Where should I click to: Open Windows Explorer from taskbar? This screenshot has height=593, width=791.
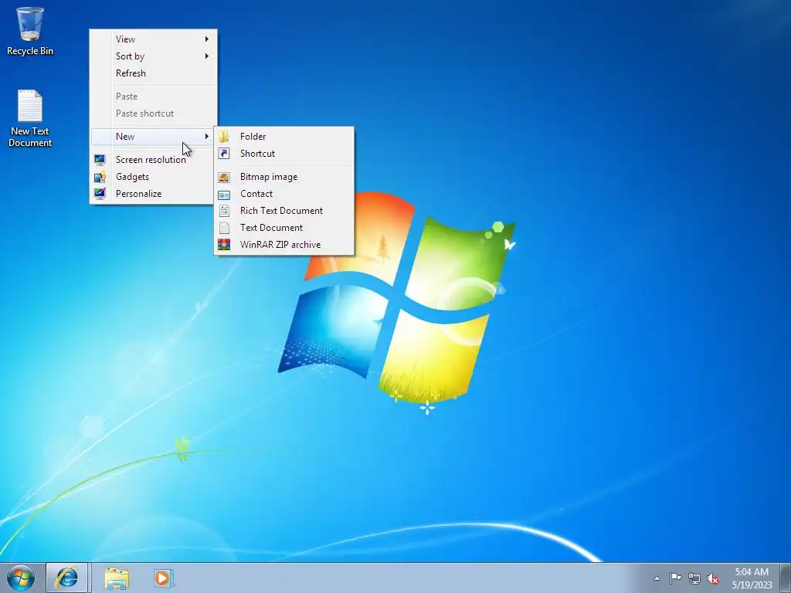[117, 578]
